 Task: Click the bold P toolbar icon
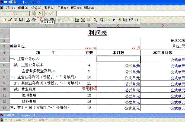114,20
